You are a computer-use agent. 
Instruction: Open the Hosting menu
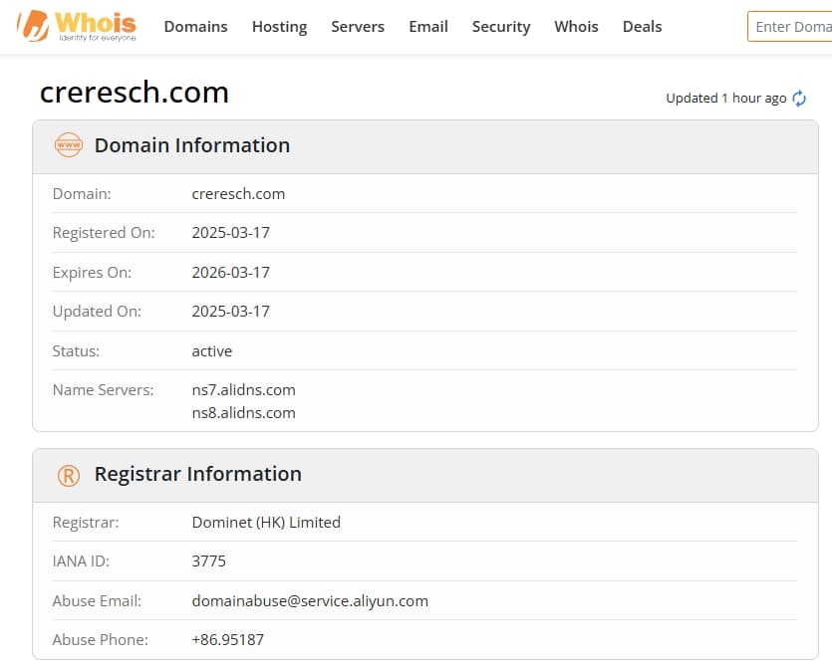280,27
